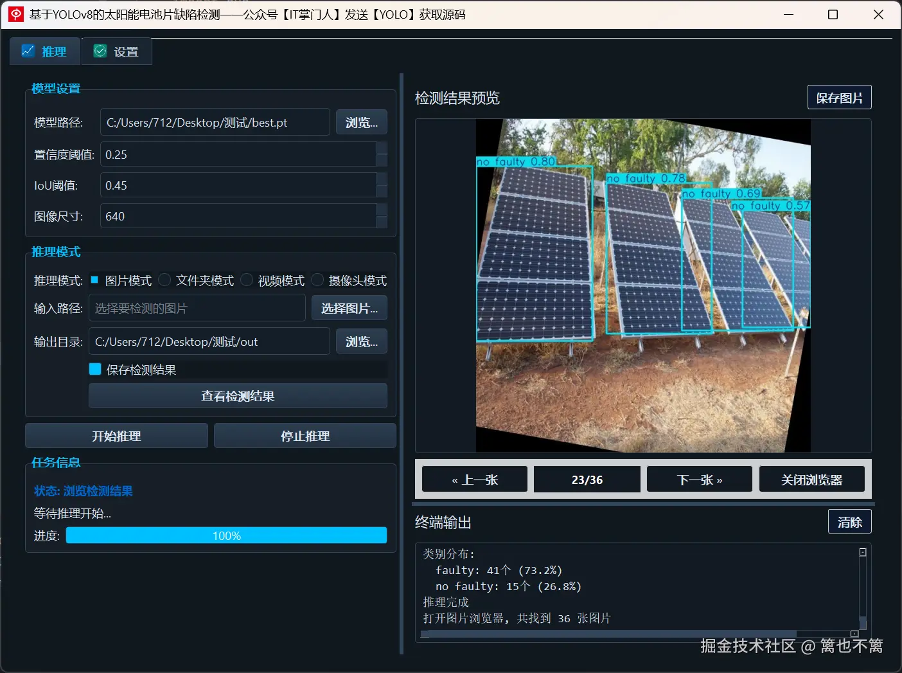
Task: Increase 图像尺寸 with up stepper
Action: (x=382, y=210)
